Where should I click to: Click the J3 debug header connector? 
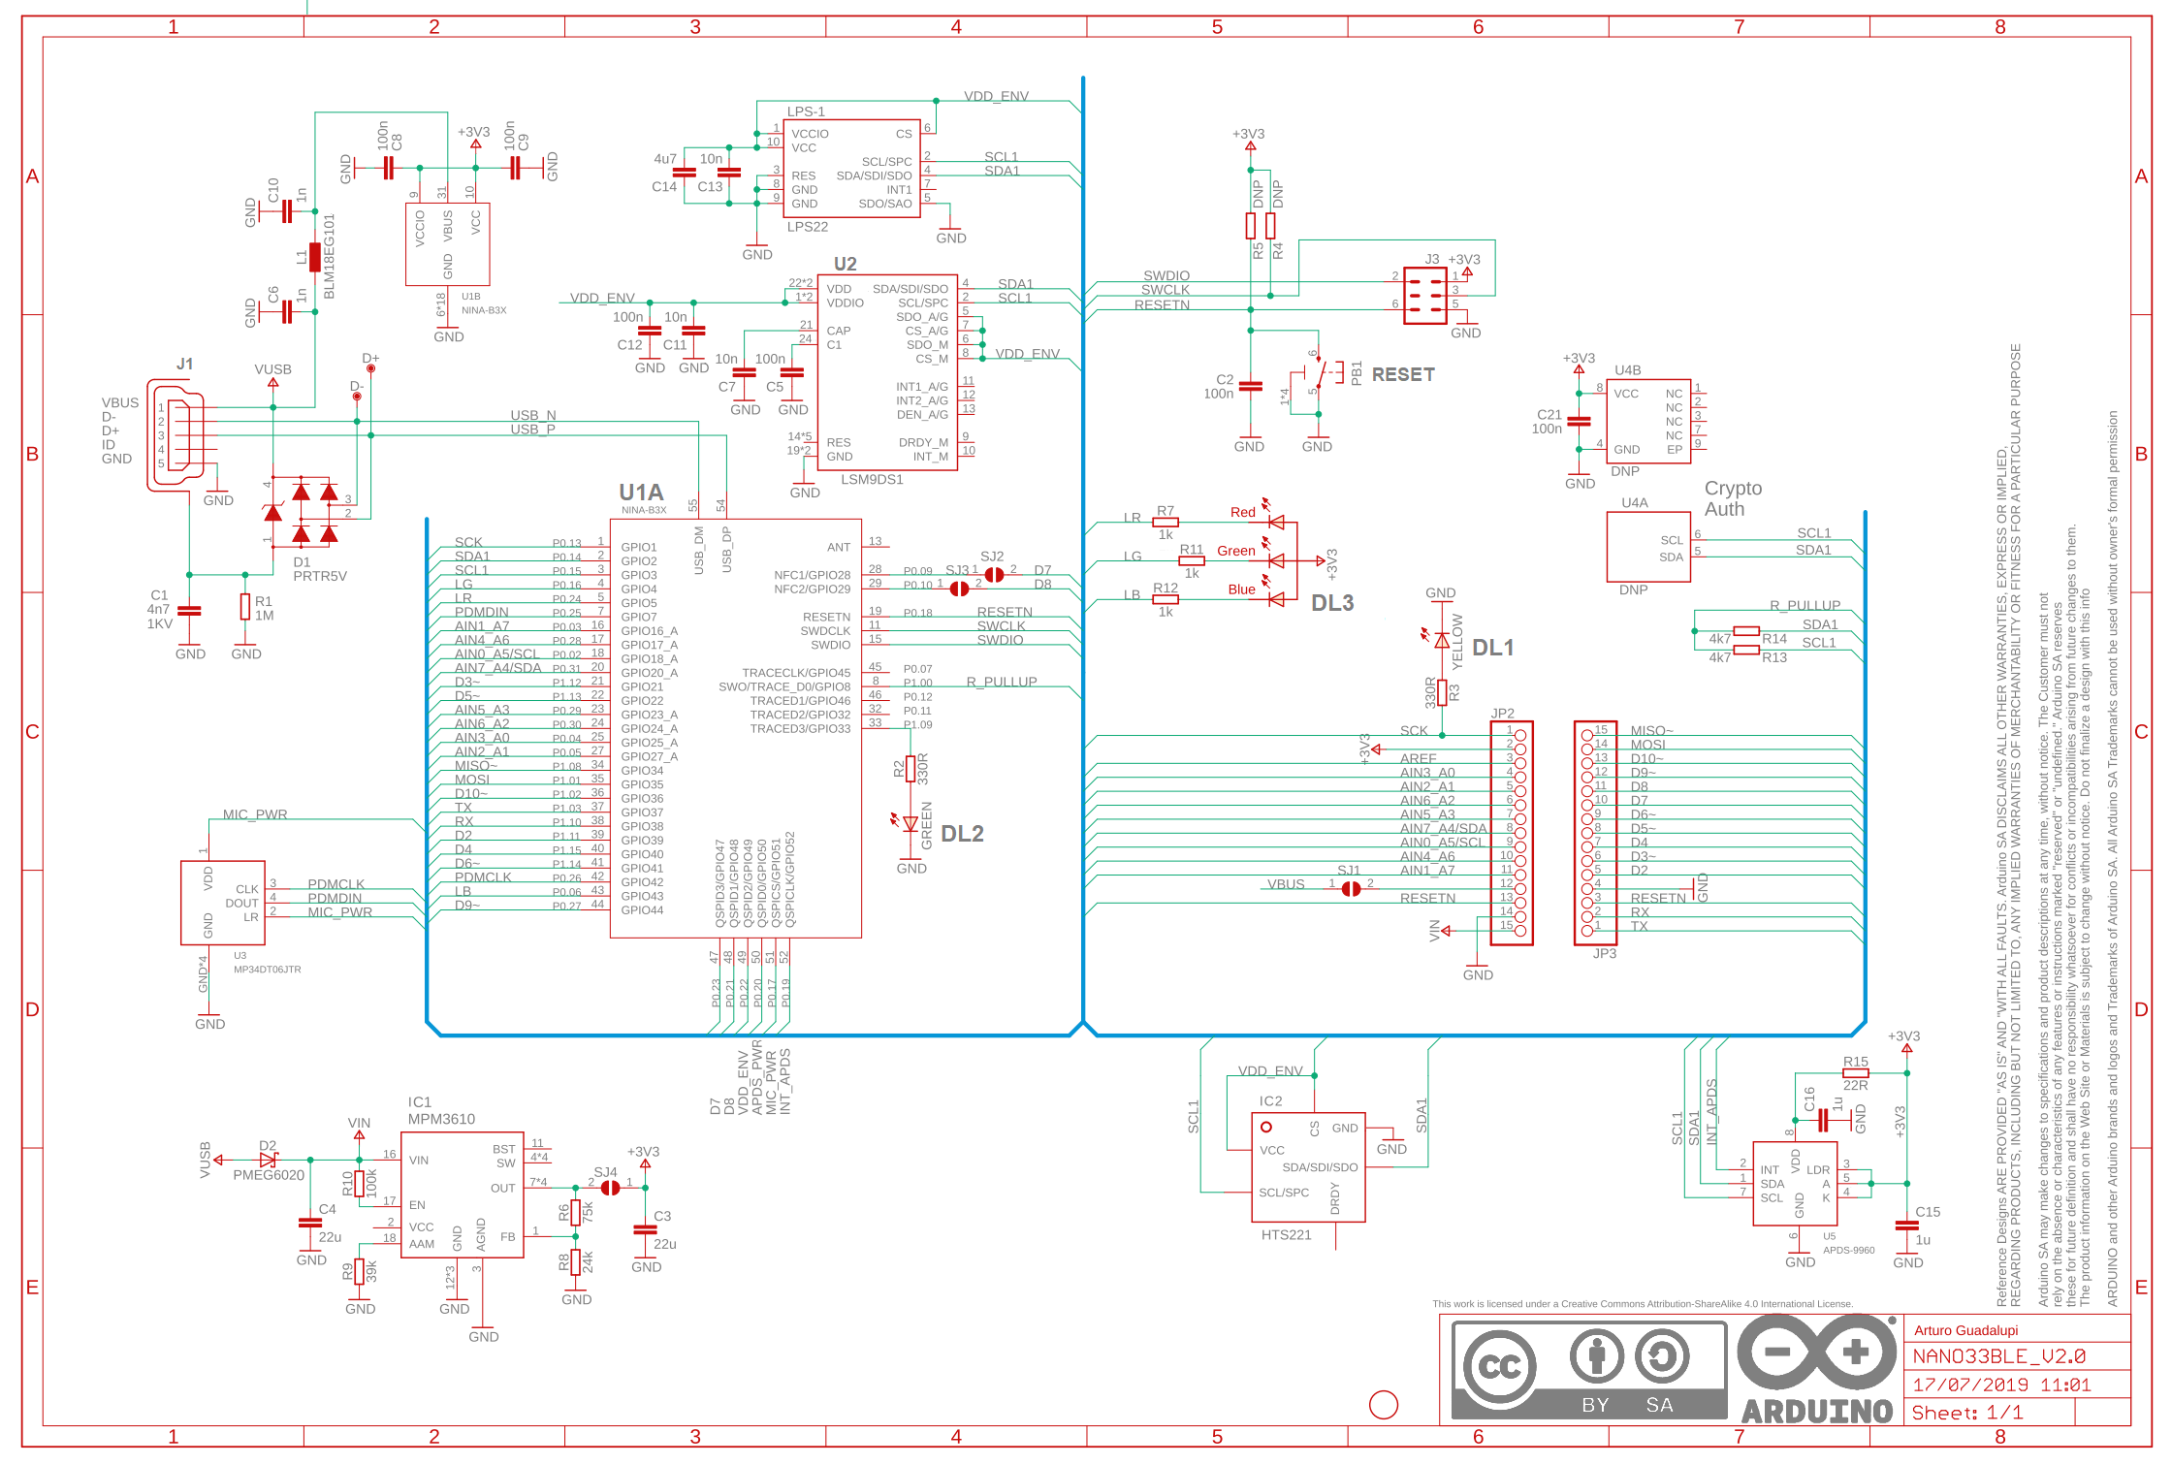tap(1424, 296)
